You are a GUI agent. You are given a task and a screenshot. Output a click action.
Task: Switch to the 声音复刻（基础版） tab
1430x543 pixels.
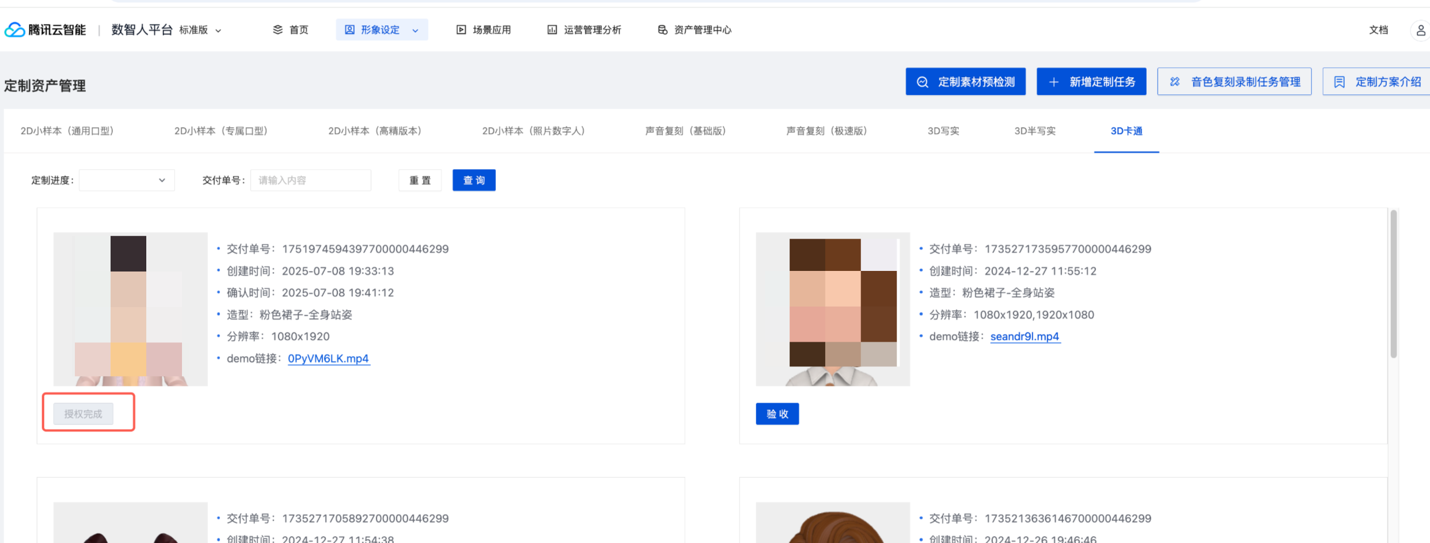tap(685, 131)
